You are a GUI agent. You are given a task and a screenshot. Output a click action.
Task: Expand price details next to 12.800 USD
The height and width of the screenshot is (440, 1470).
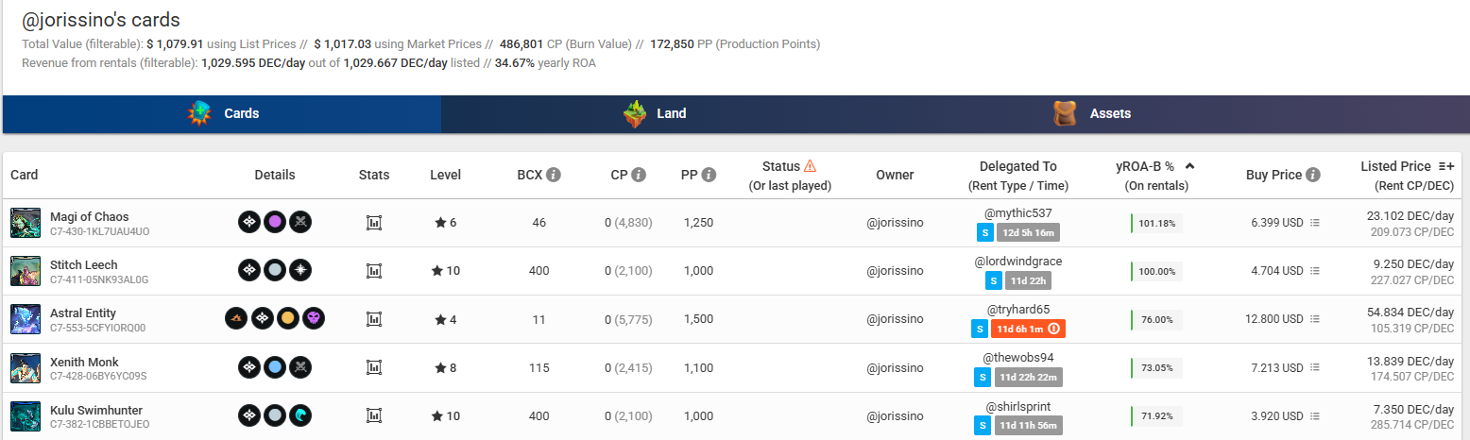click(1315, 319)
